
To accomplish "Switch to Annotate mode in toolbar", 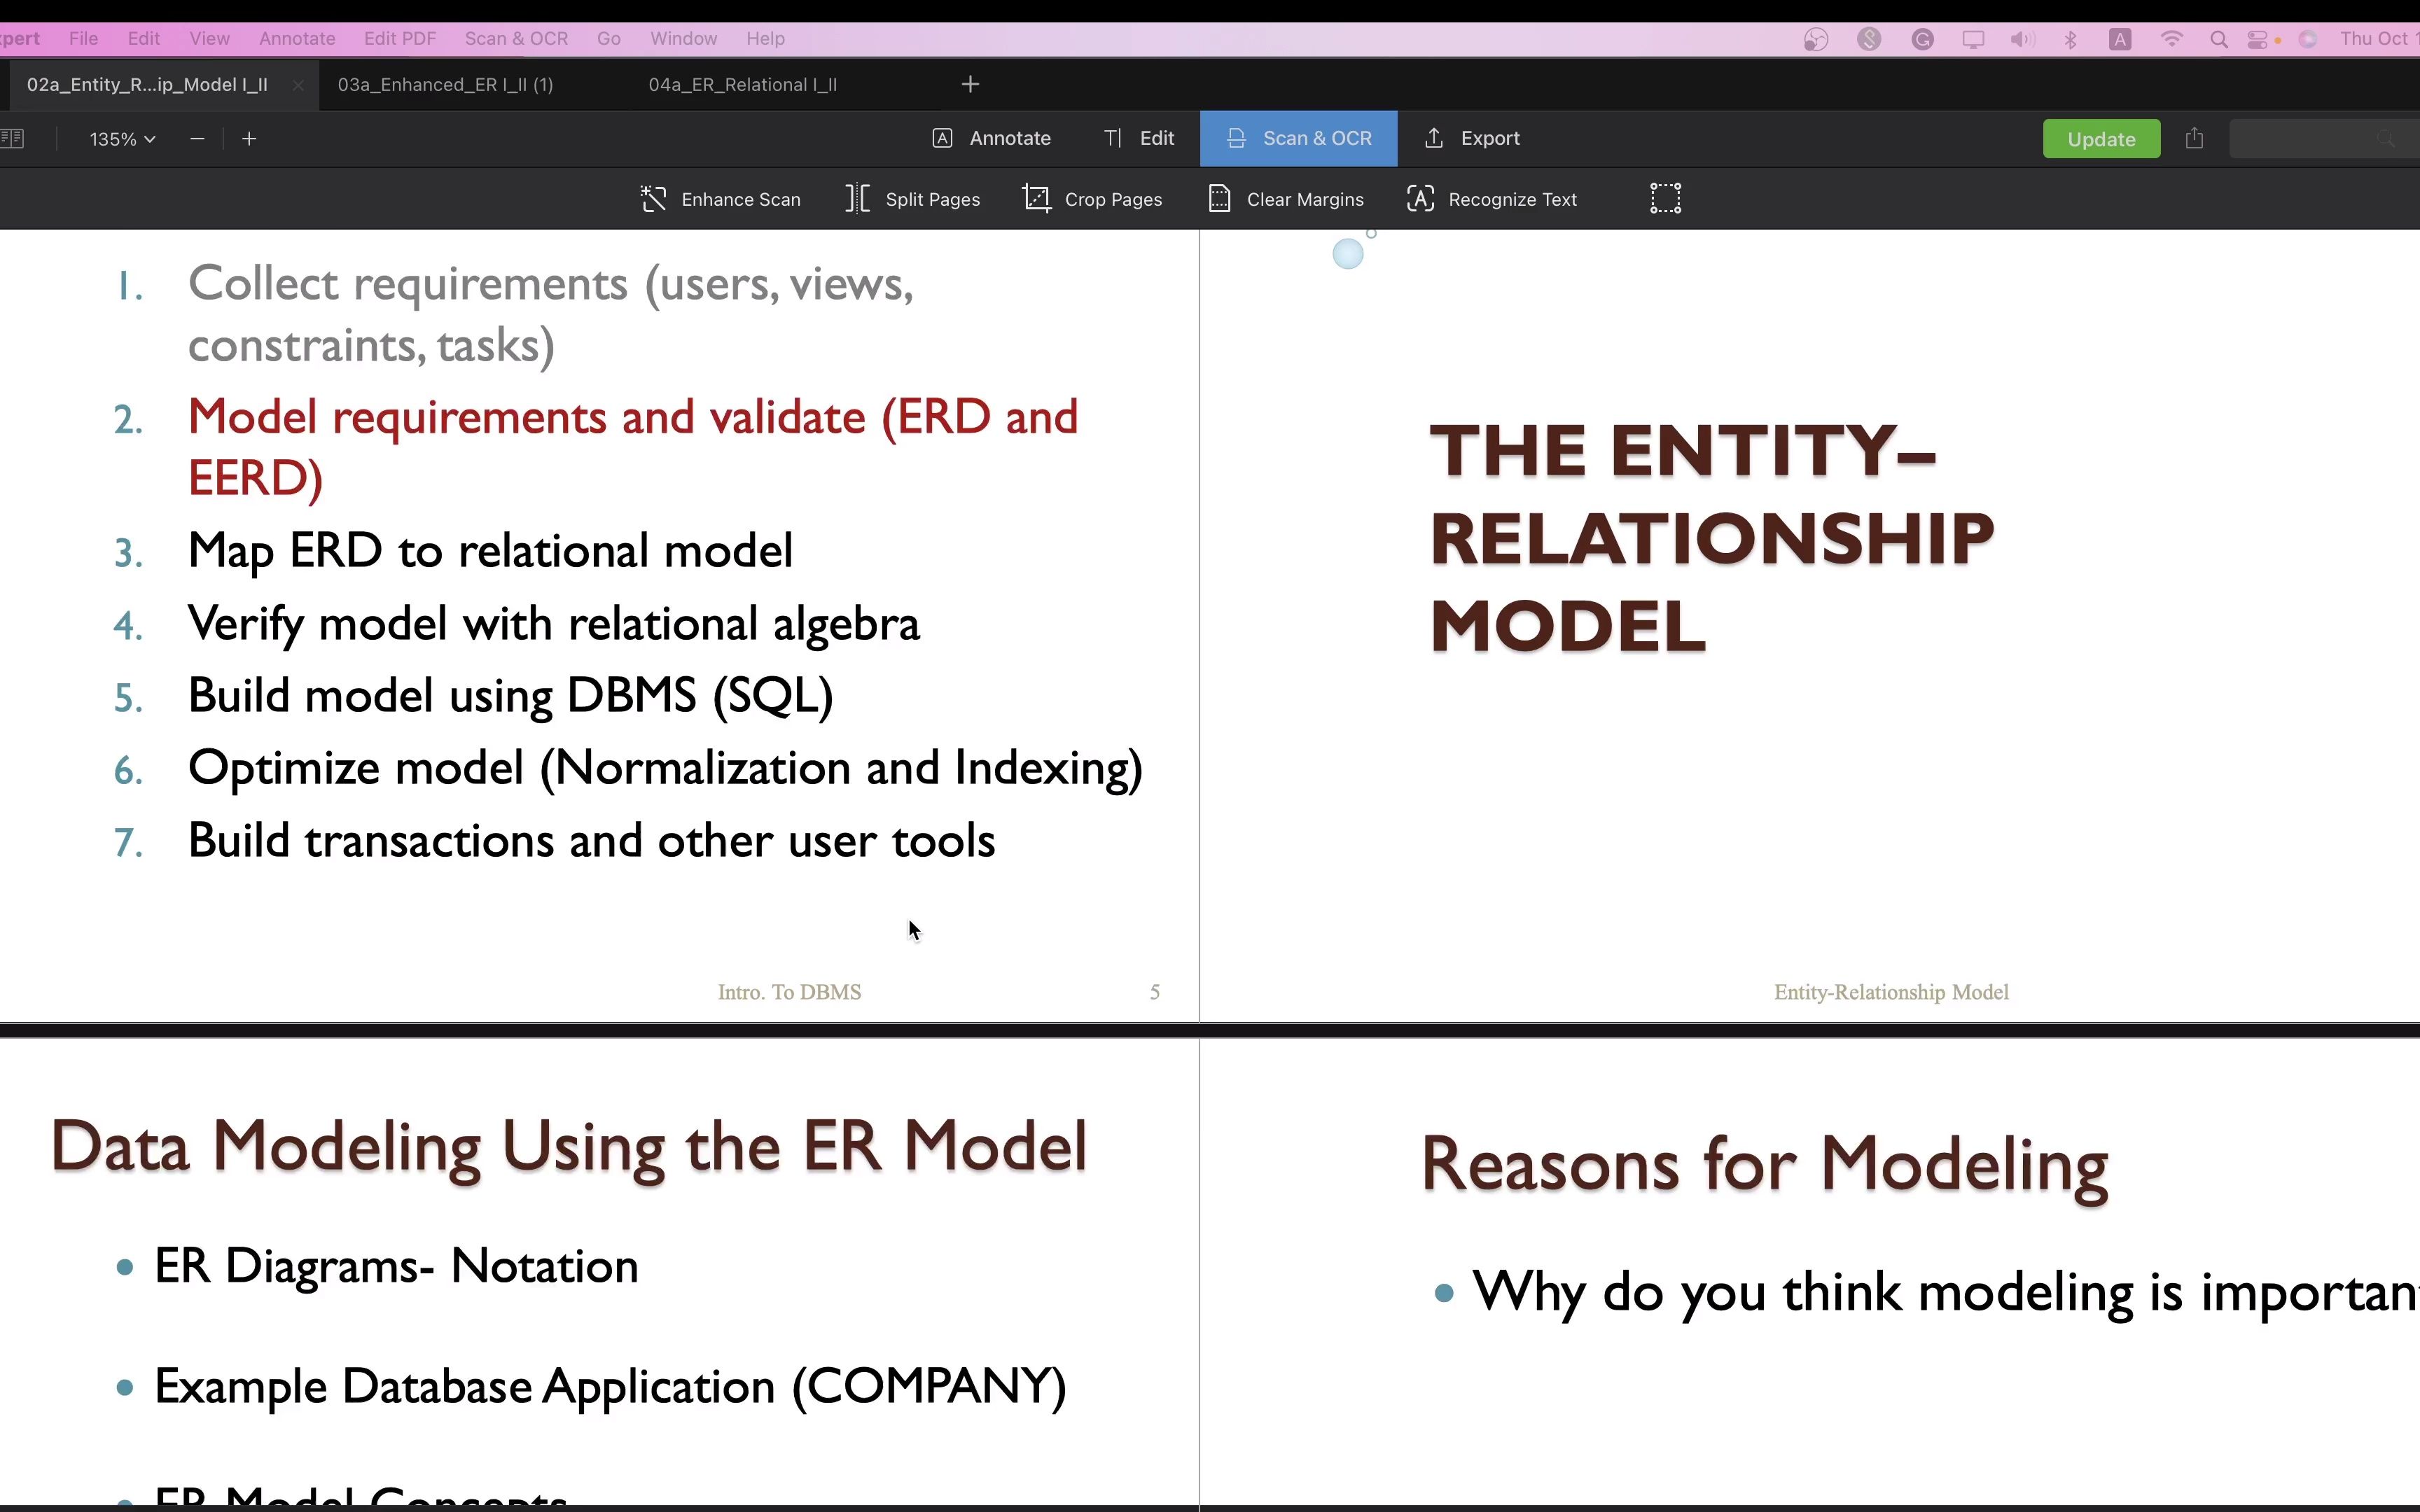I will (x=991, y=139).
